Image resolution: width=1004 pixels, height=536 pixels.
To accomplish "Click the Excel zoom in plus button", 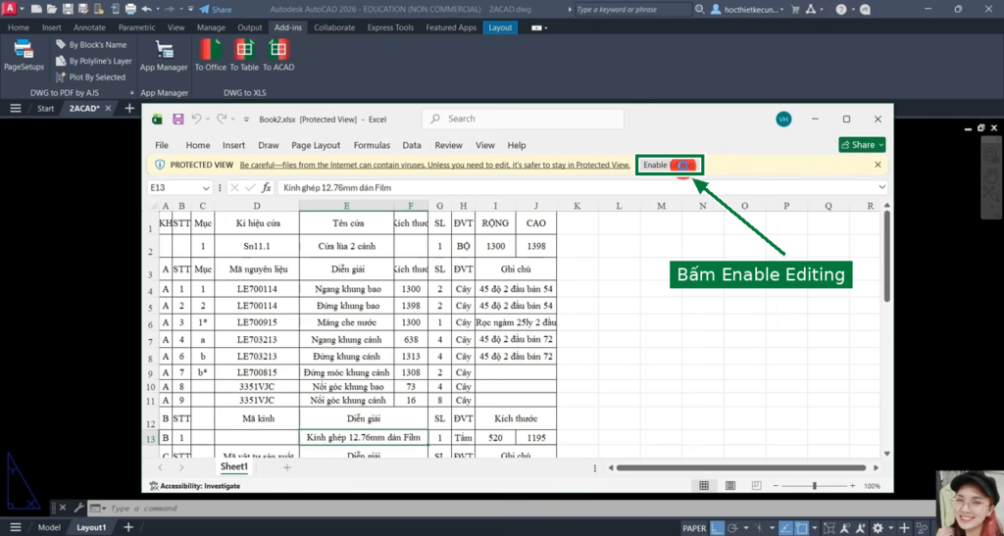I will coord(852,486).
